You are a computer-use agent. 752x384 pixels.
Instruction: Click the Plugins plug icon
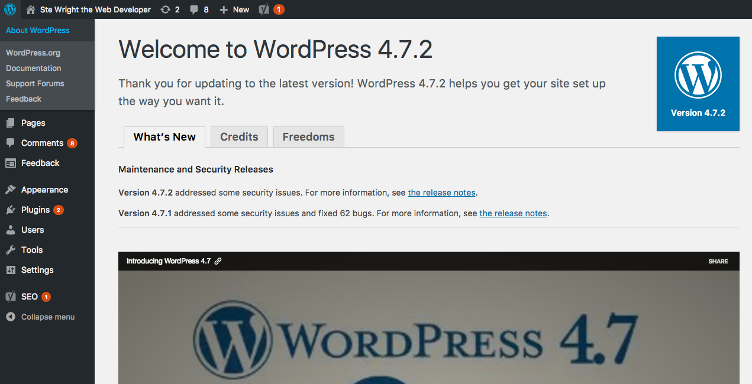click(x=11, y=210)
